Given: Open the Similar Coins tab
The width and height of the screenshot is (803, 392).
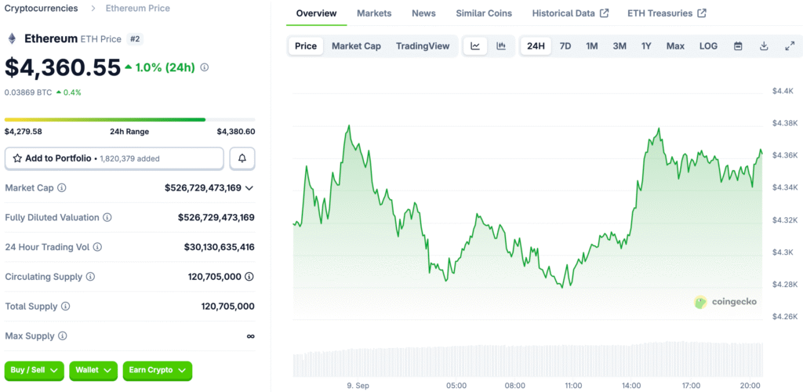Looking at the screenshot, I should [484, 13].
